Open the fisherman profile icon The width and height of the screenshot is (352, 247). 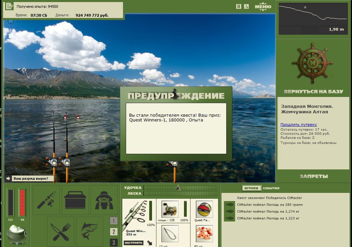[x=104, y=200]
